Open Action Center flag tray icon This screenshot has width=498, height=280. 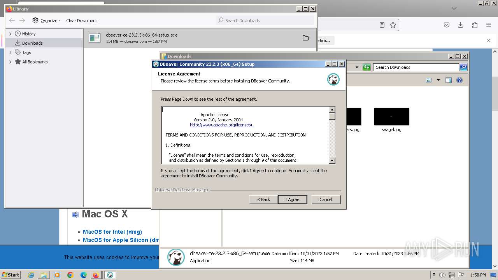(461, 275)
